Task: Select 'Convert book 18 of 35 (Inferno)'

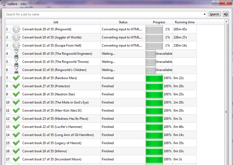Action: point(44,151)
